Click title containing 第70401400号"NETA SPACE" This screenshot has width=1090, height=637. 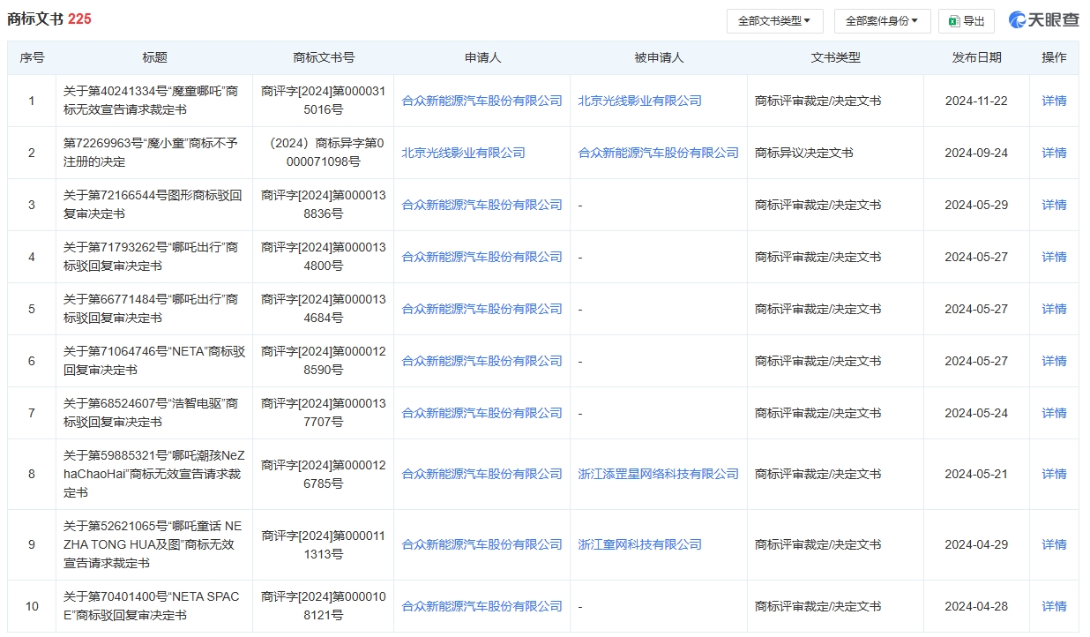tap(152, 606)
